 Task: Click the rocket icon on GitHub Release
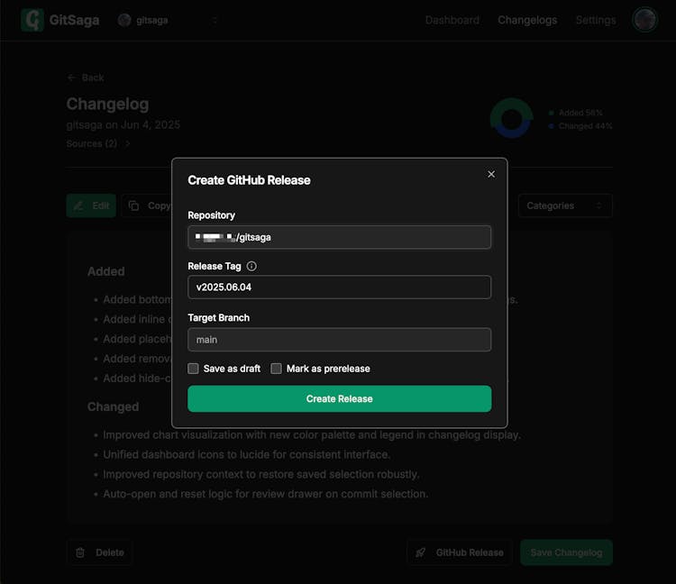coord(421,552)
